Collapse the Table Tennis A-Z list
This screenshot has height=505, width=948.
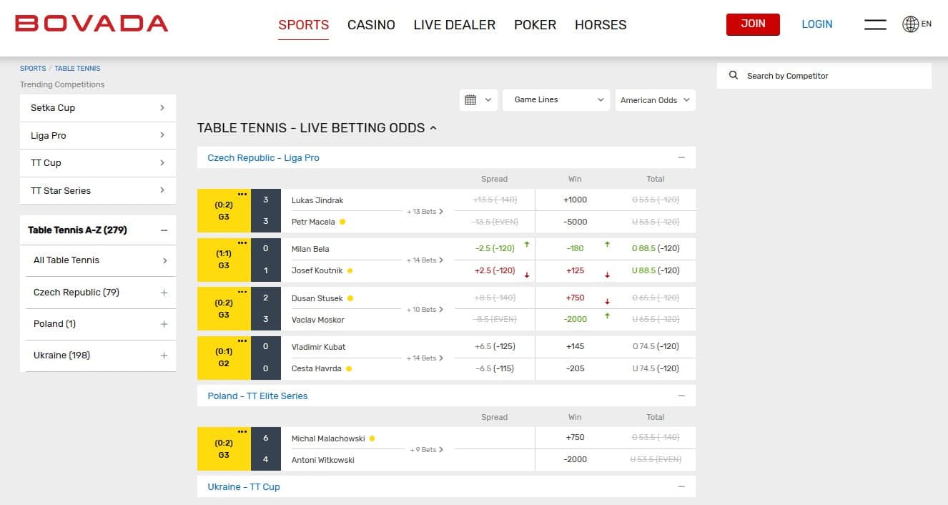(x=164, y=230)
